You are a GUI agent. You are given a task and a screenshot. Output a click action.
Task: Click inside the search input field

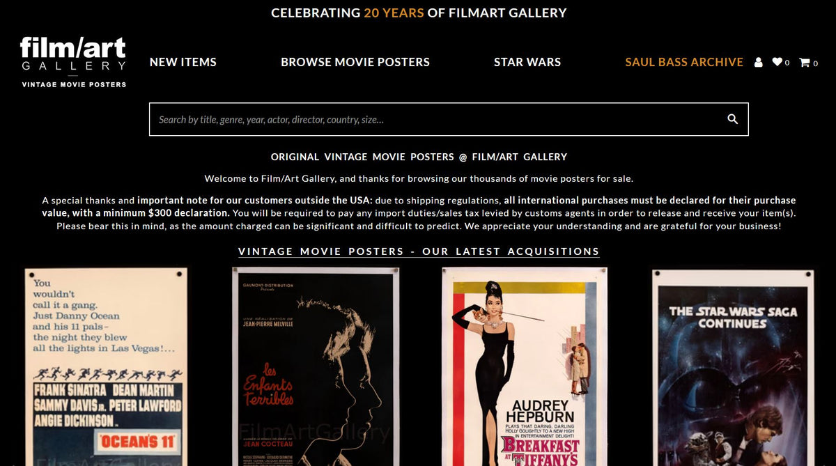click(x=418, y=118)
